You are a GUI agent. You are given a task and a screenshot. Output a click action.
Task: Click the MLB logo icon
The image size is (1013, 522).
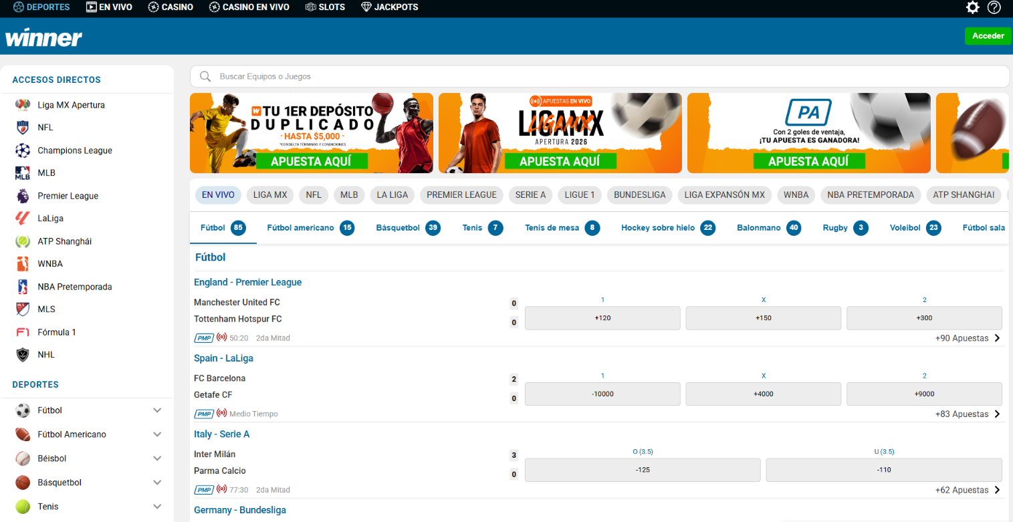[x=23, y=173]
